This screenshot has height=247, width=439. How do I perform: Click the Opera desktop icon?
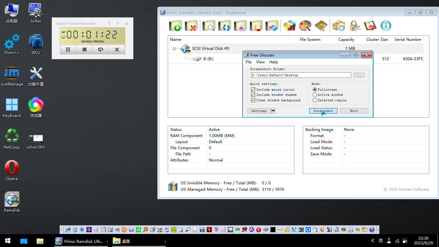click(x=12, y=170)
